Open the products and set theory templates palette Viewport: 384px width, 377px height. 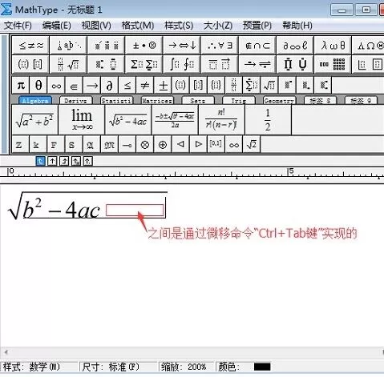(295, 64)
